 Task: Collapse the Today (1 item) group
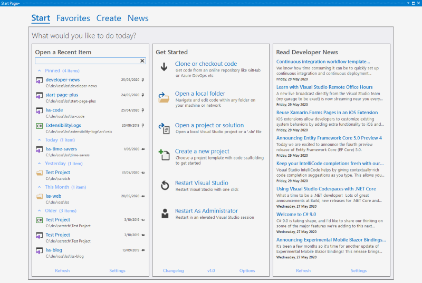40,140
